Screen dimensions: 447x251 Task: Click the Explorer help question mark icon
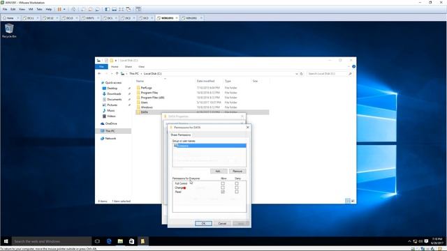click(353, 67)
